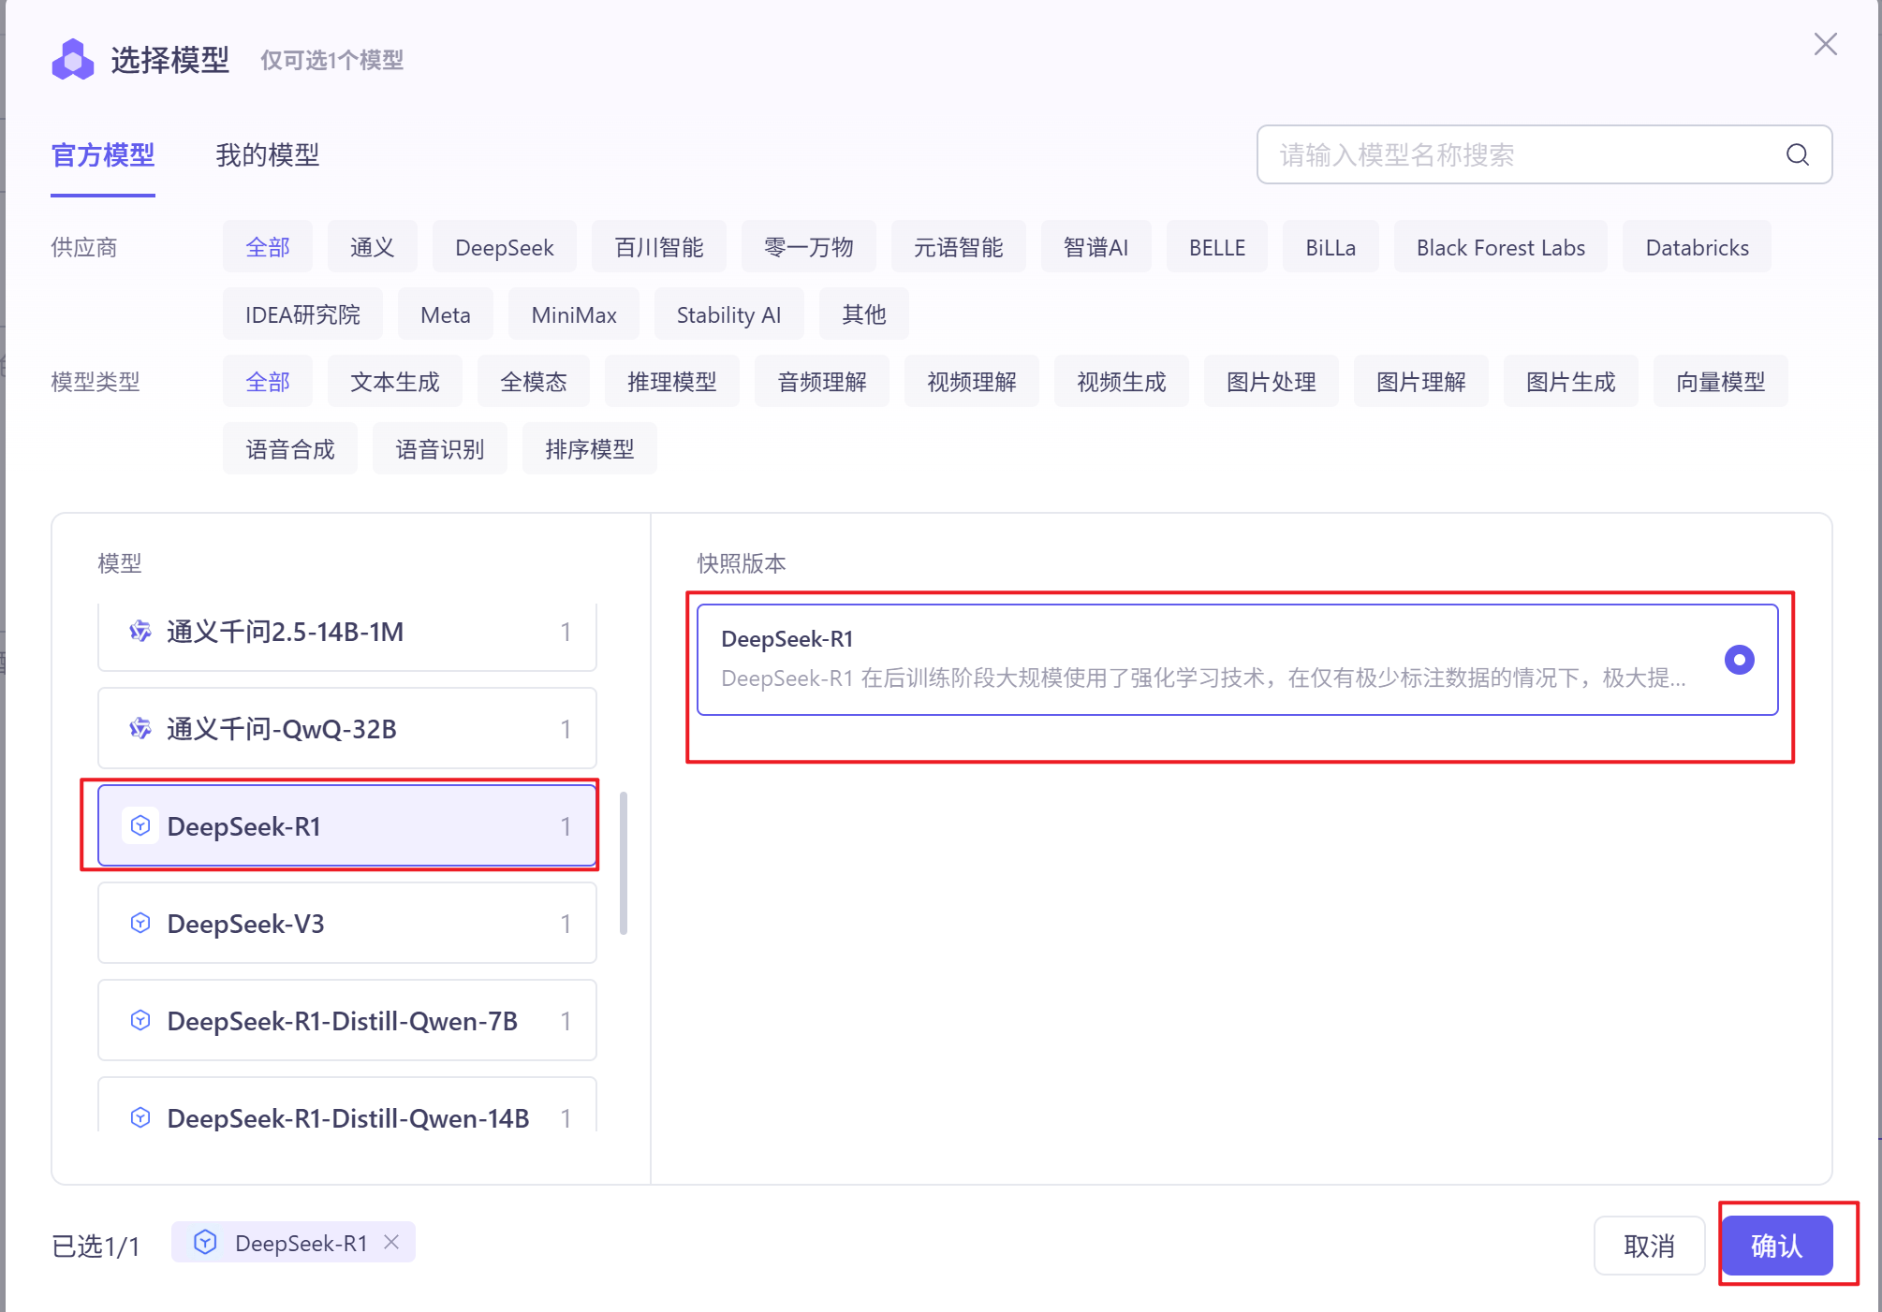Filter model type by 推理模型
The image size is (1882, 1312).
[671, 382]
